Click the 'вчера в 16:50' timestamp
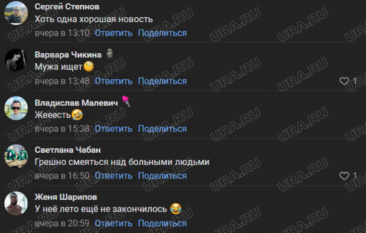 point(62,176)
